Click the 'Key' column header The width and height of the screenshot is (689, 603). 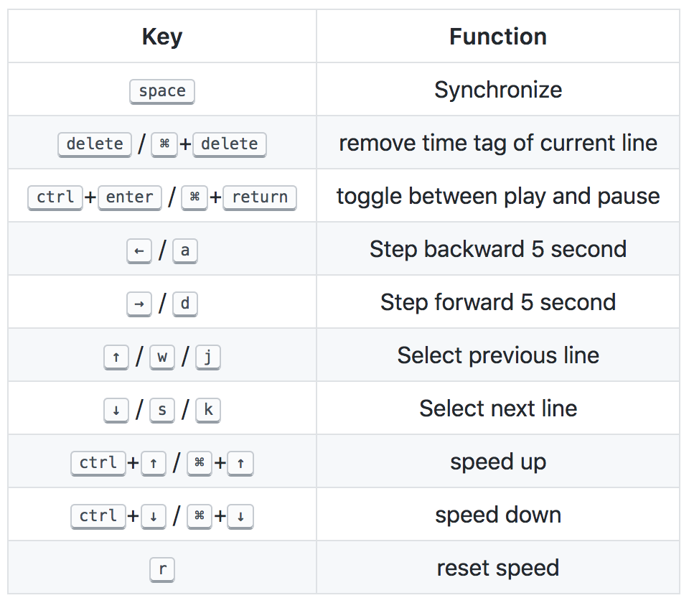pos(162,37)
